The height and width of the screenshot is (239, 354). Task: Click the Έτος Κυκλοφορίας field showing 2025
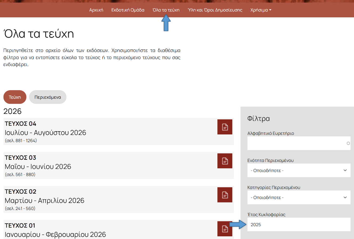pyautogui.click(x=299, y=225)
